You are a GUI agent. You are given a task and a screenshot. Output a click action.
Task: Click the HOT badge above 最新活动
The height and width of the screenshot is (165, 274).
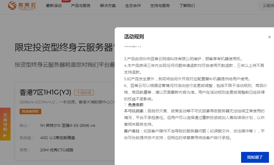tap(66, 1)
